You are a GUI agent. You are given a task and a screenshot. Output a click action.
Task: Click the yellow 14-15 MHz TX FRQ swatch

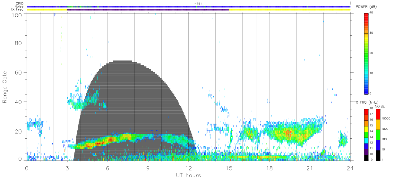point(366,129)
